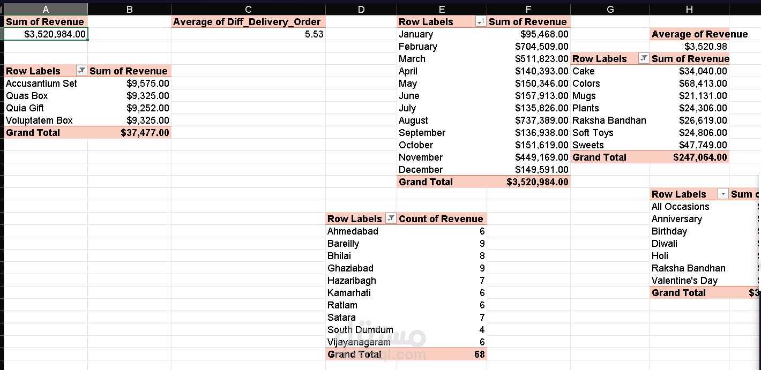
Task: Select column F header
Action: pyautogui.click(x=528, y=9)
